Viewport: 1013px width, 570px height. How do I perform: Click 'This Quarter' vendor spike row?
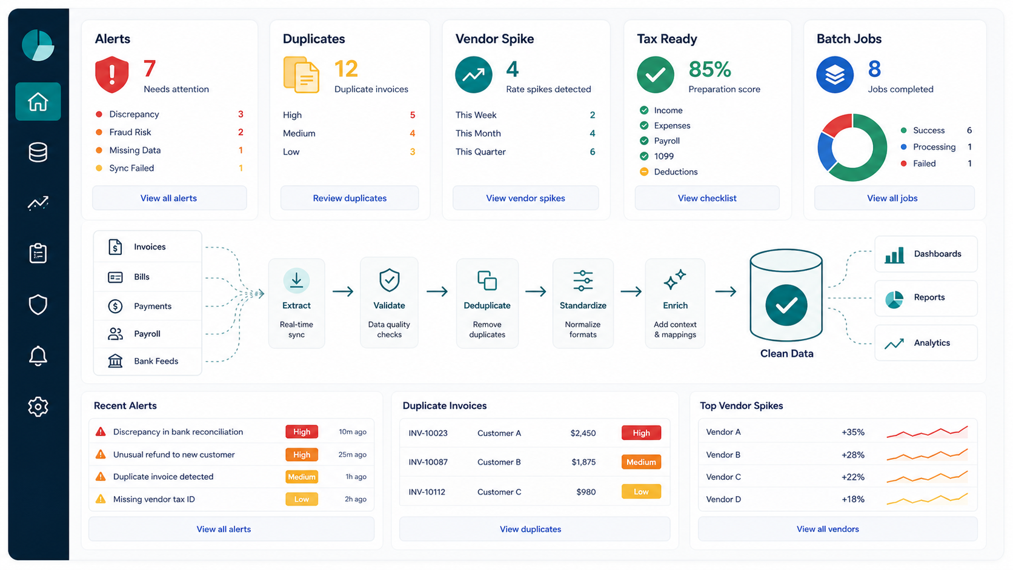pyautogui.click(x=525, y=151)
